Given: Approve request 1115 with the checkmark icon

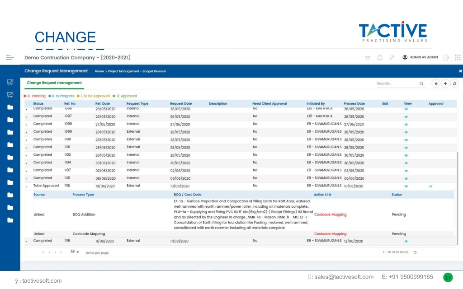Looking at the screenshot, I should [431, 186].
